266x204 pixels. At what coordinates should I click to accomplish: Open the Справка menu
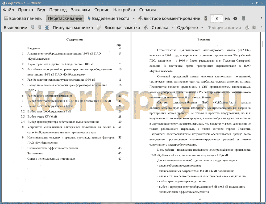tap(148, 10)
